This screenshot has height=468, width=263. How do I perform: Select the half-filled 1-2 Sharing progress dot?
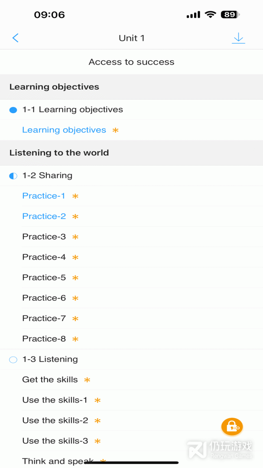tap(13, 176)
